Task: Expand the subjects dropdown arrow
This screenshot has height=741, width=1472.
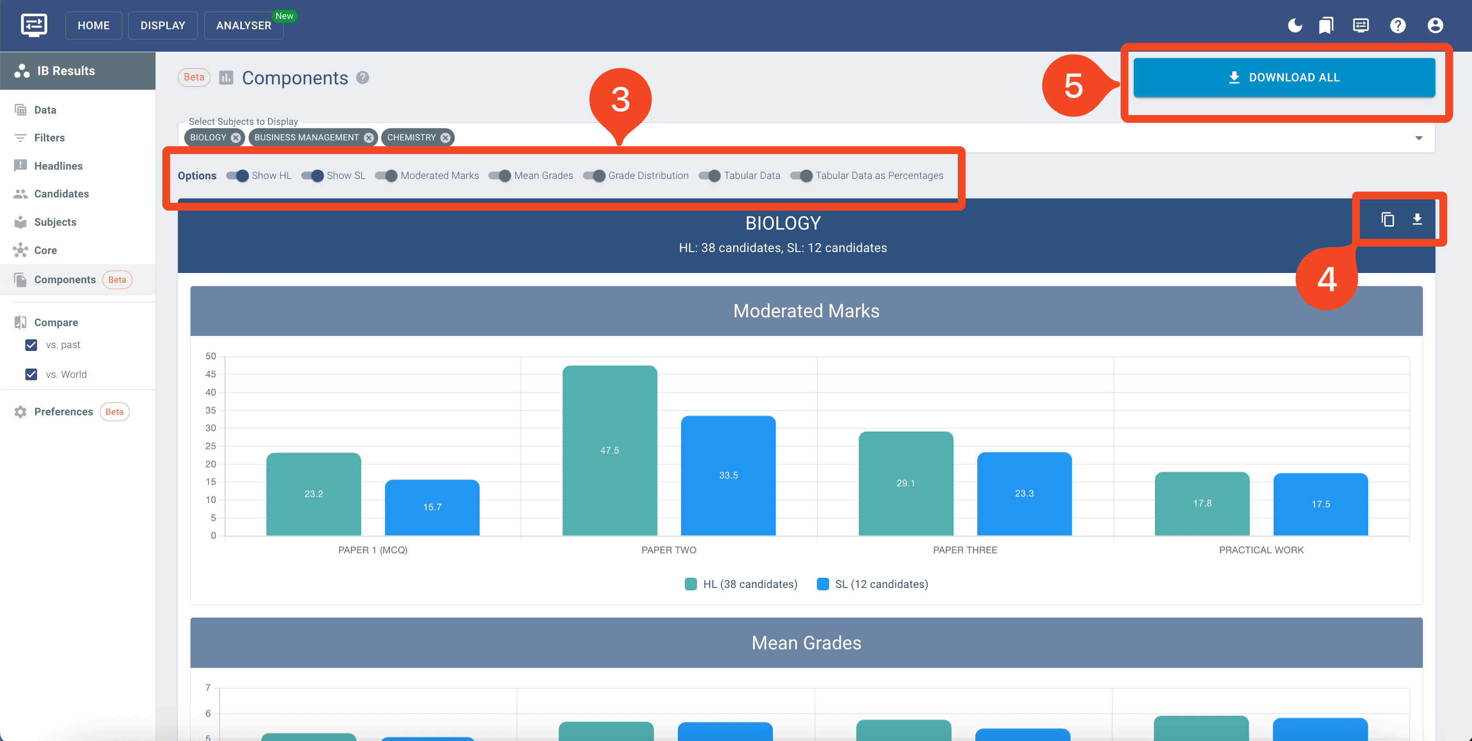Action: 1418,137
